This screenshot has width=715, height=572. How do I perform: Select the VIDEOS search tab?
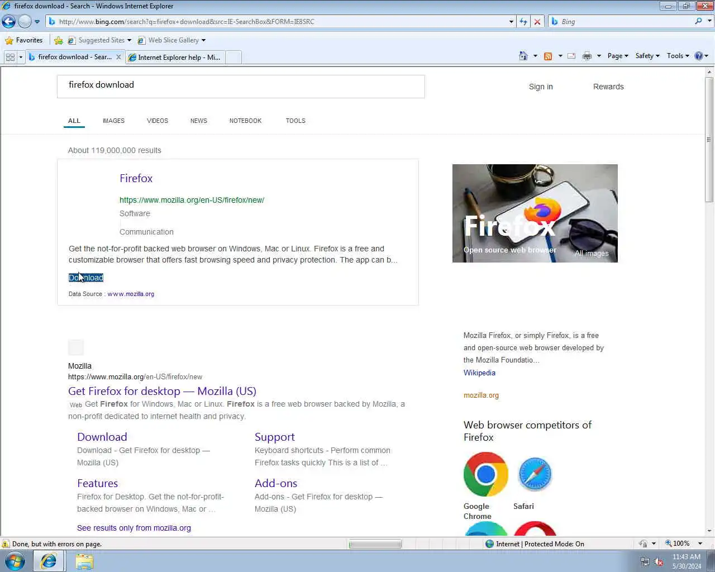pos(158,121)
